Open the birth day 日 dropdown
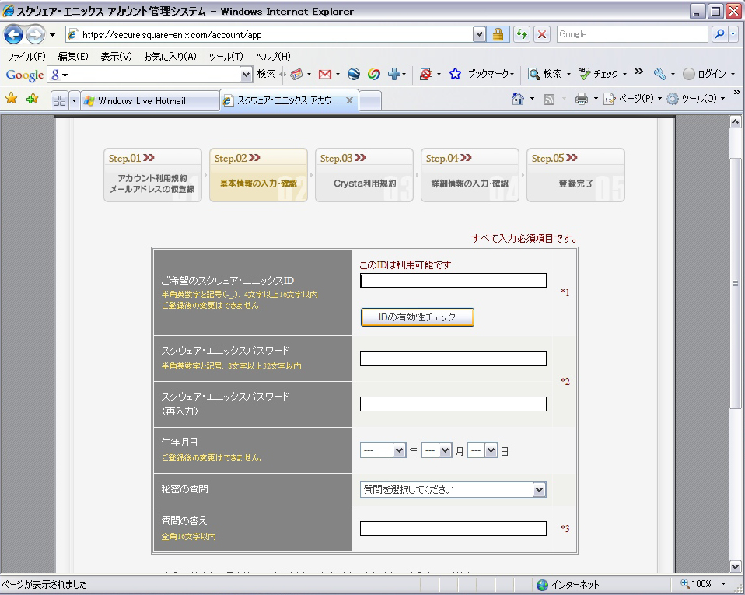 [x=483, y=450]
